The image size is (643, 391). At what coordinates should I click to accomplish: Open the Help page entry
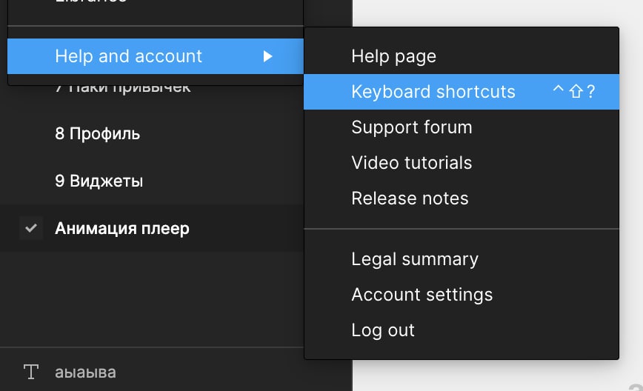point(462,56)
